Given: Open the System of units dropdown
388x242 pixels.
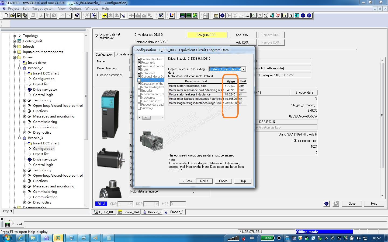Looking at the screenshot, I should point(244,69).
